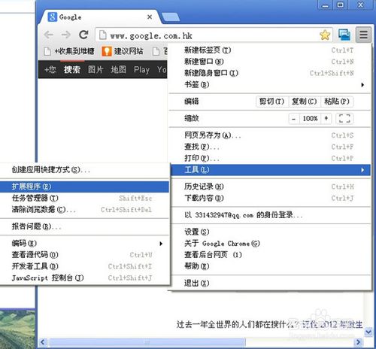
Task: Select 报告问题(R)... in the tools submenu
Action: click(x=84, y=226)
